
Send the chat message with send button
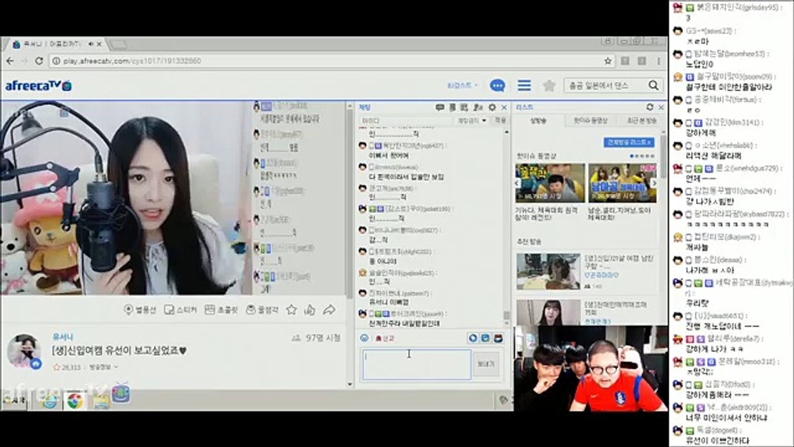[485, 364]
